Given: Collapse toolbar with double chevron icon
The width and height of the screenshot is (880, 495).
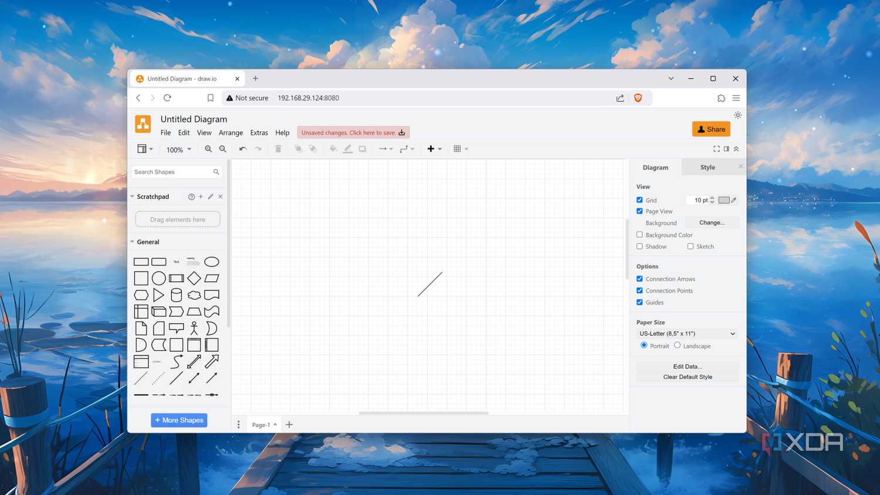Looking at the screenshot, I should 736,149.
